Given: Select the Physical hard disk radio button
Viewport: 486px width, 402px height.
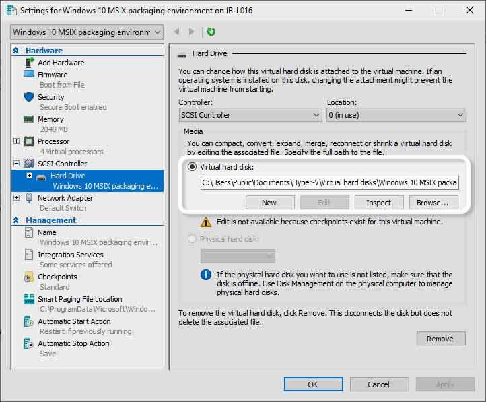Looking at the screenshot, I should (192, 239).
